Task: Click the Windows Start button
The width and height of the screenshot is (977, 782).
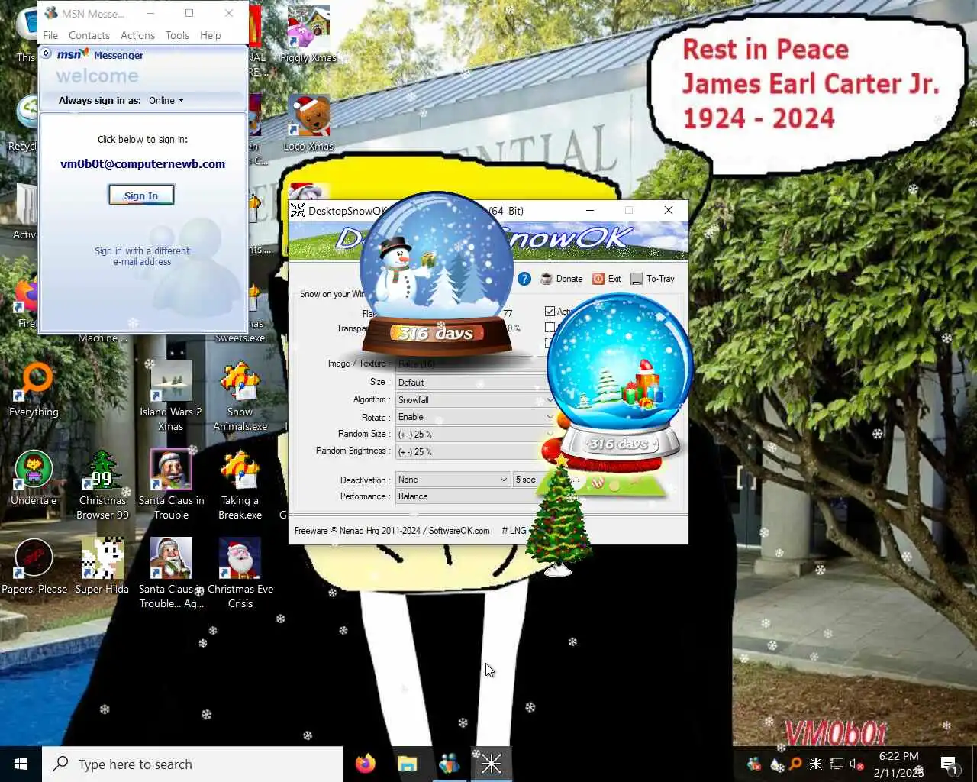Action: pos(21,764)
